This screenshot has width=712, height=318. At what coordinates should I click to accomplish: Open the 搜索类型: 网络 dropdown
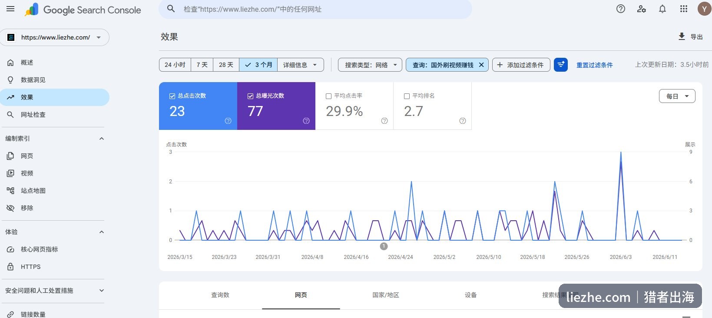pos(370,65)
